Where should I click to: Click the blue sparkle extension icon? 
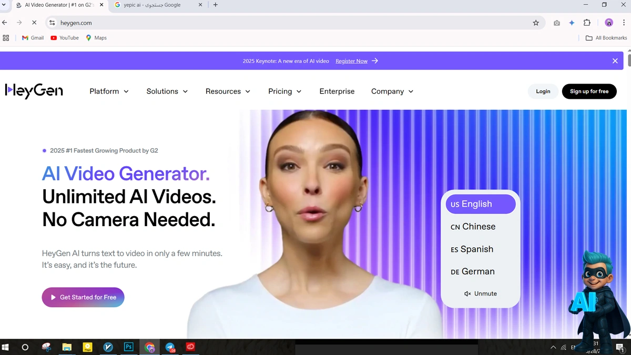pos(572,23)
